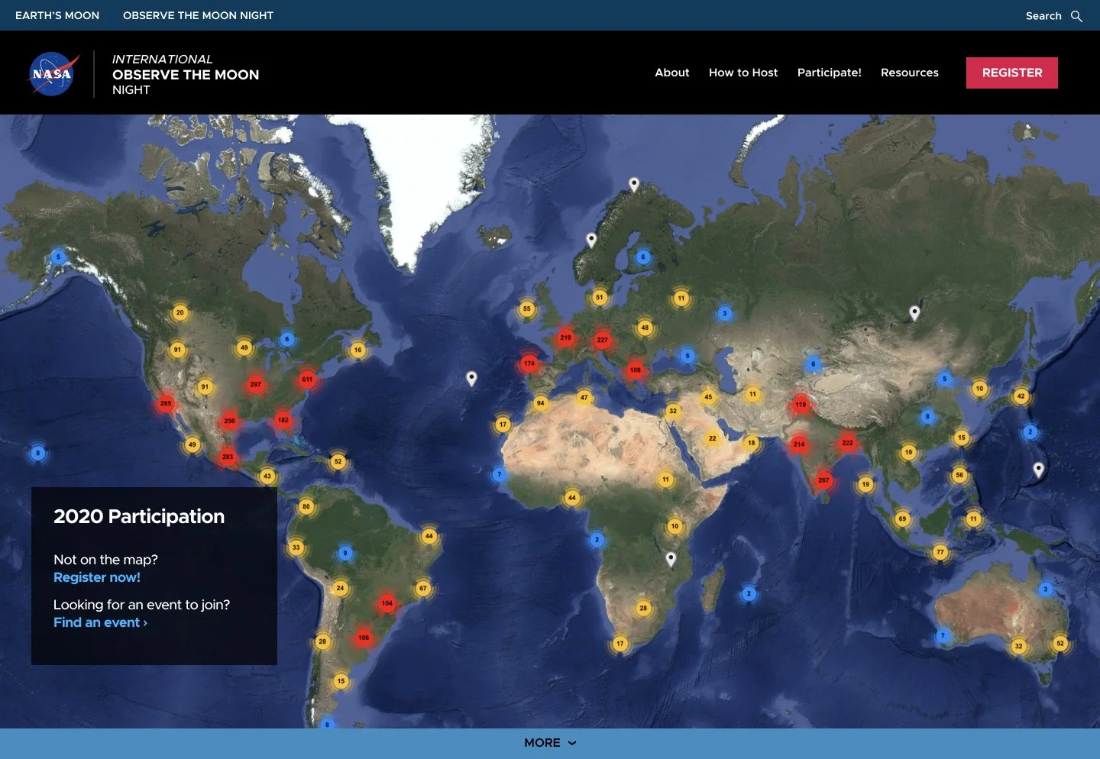1100x759 pixels.
Task: Select the red 267 cluster marker over India
Action: click(823, 480)
